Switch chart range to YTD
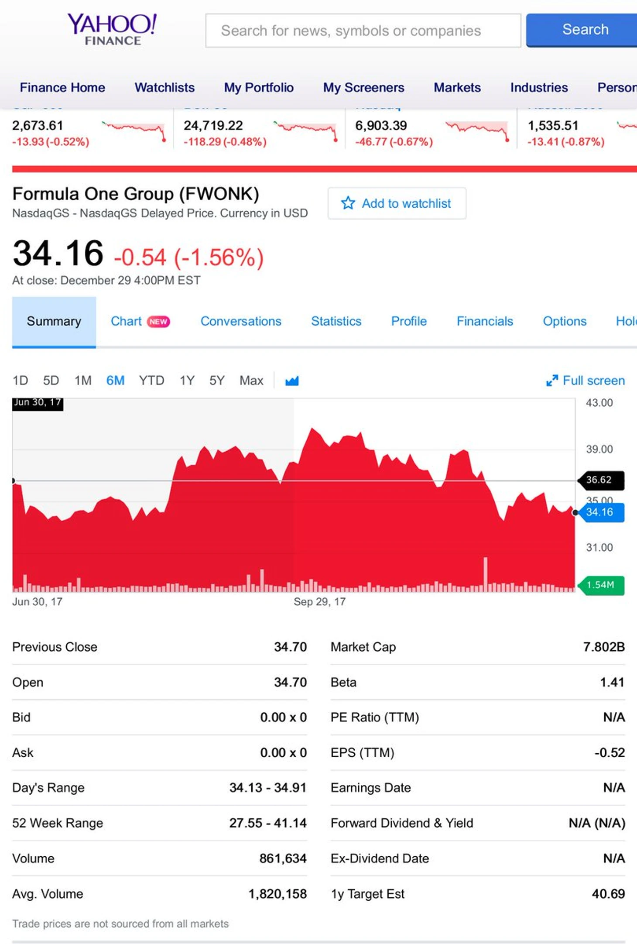Screen dimensions: 637x944 151,381
